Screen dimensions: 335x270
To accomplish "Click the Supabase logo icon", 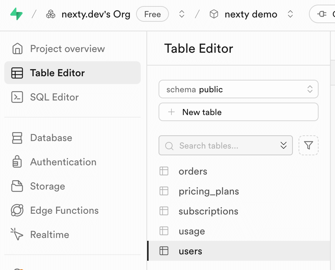I will [x=16, y=14].
